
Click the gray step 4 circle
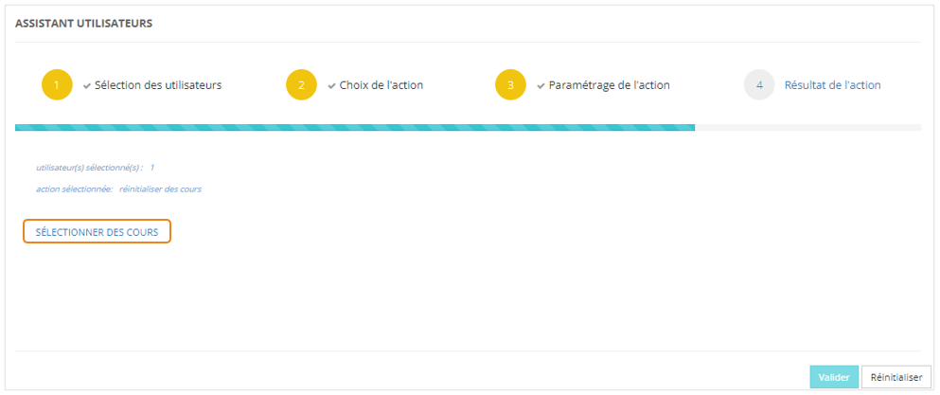pos(759,85)
